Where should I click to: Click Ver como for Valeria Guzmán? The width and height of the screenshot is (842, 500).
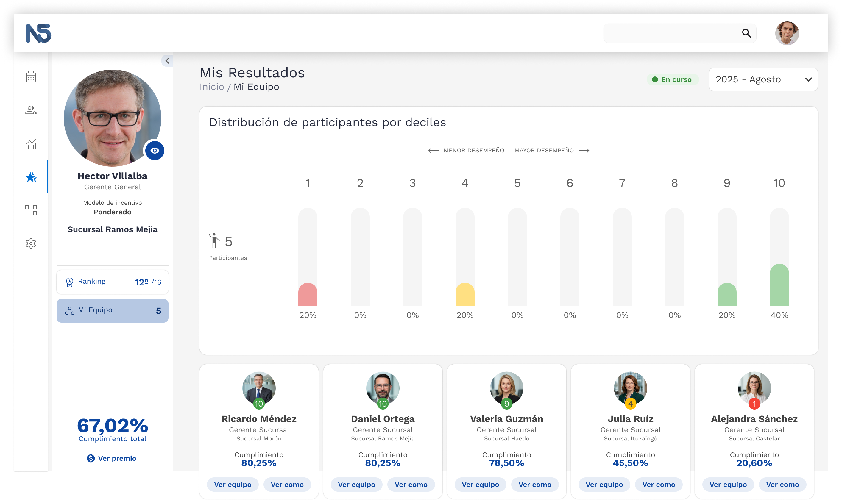535,485
